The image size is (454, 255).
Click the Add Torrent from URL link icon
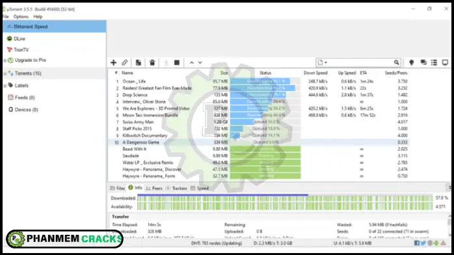click(124, 62)
